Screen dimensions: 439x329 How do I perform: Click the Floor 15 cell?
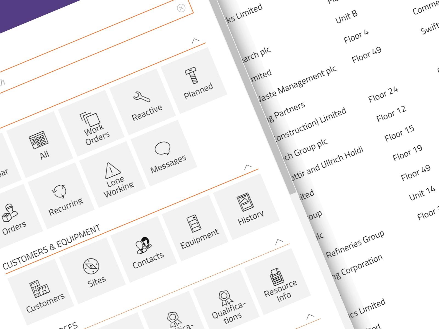pos(399,134)
